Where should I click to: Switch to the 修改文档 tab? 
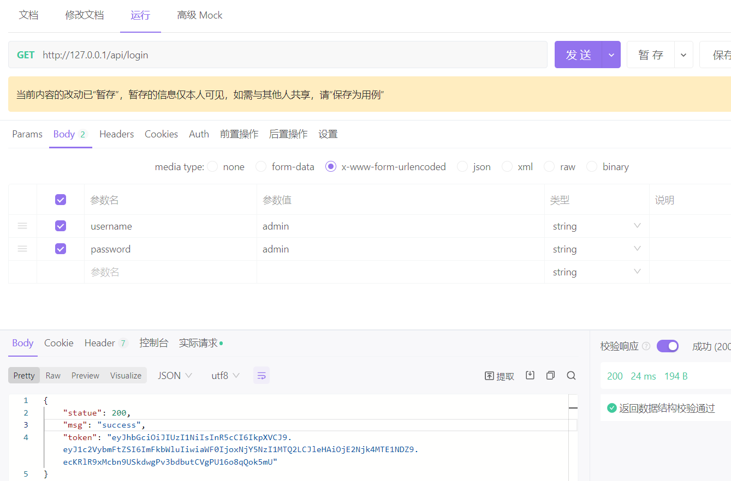(85, 15)
